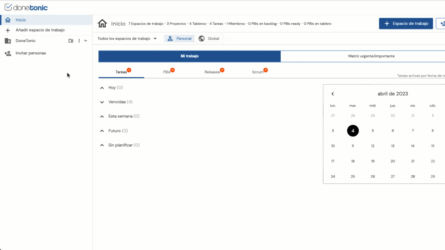Open Todos los espacios de trabajo dropdown
This screenshot has height=250, width=445.
(127, 39)
